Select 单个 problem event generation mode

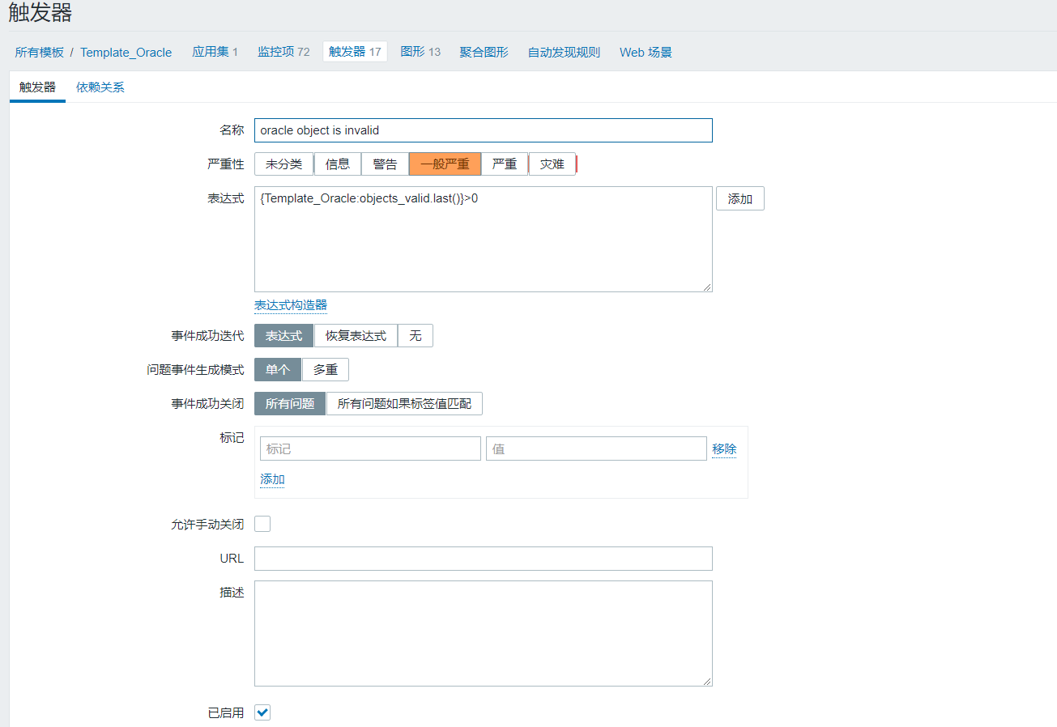click(x=278, y=369)
